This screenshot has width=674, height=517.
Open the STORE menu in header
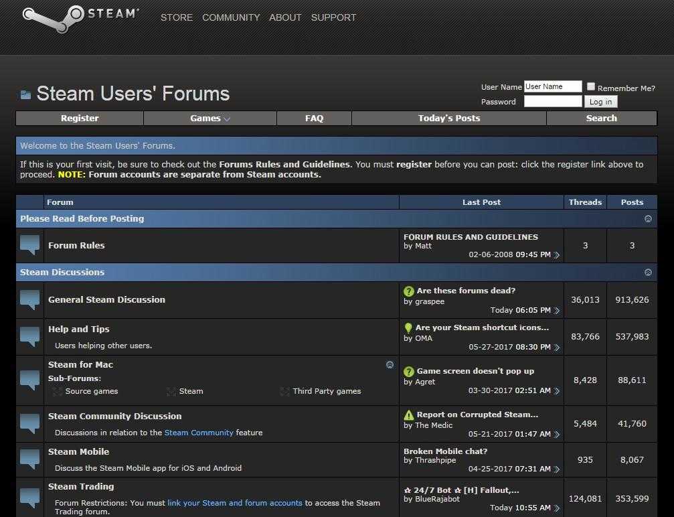[177, 17]
